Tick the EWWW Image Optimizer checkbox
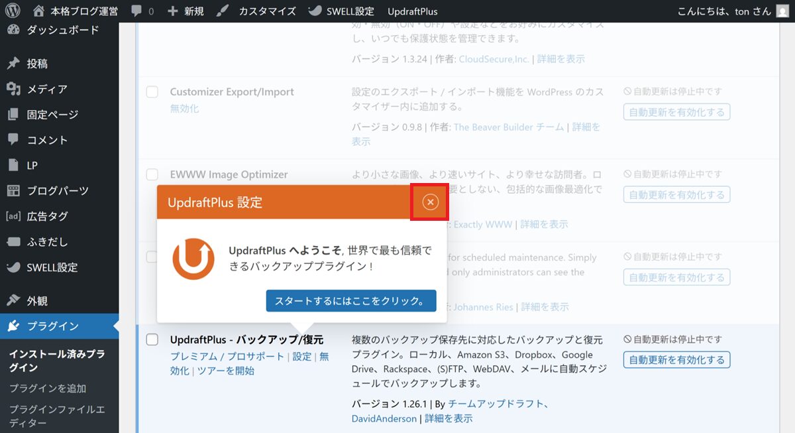 pyautogui.click(x=152, y=174)
